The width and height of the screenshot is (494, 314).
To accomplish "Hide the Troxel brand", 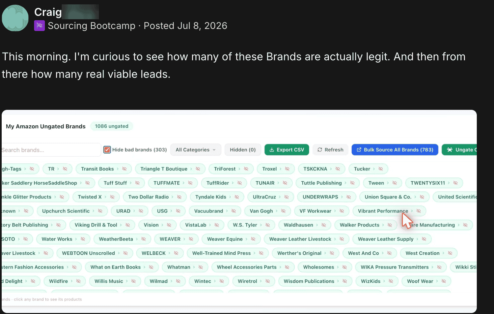I will tap(287, 169).
